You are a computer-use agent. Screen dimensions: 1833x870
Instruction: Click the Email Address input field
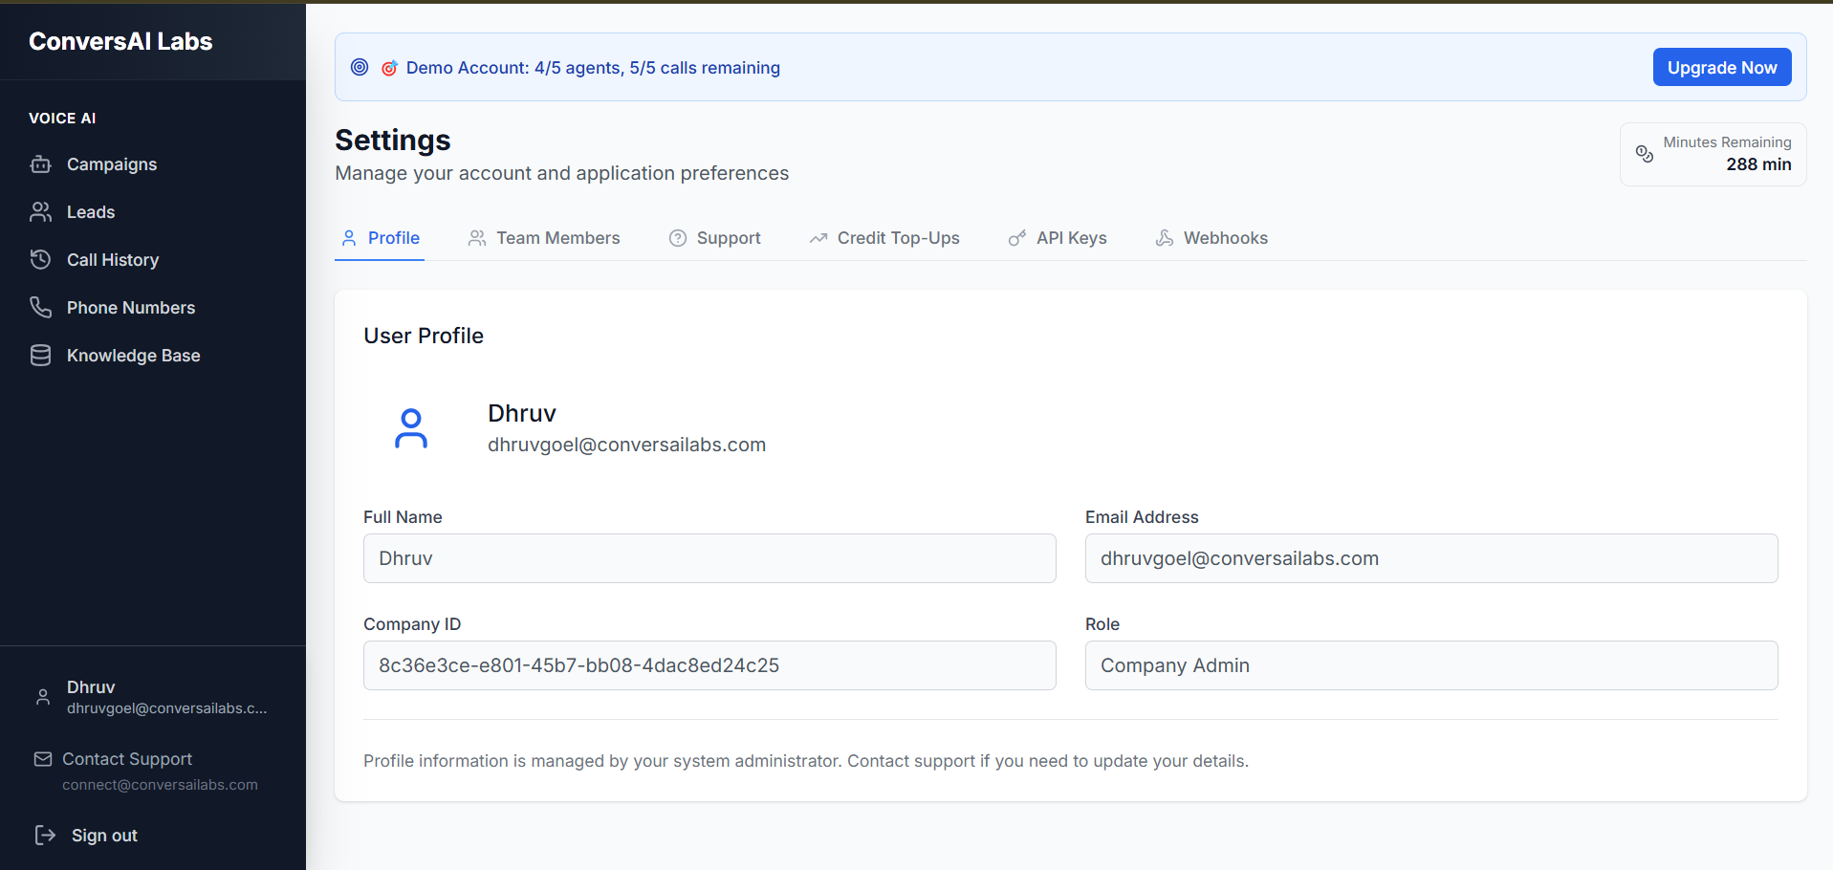click(x=1431, y=558)
